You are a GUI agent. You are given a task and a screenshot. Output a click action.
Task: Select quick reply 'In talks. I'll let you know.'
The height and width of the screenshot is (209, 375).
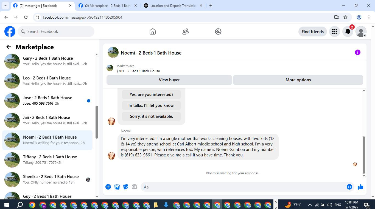coord(151,105)
